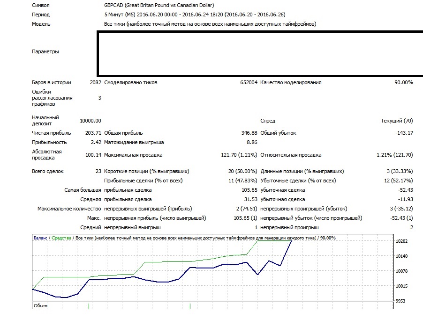Select consecutive losses value 3 (-35.12)
This screenshot has width=423, height=333.
(401, 209)
